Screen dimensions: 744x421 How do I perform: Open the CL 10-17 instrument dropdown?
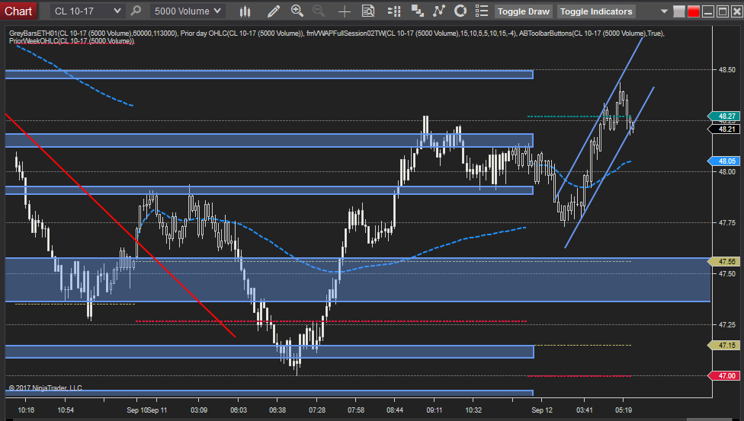click(x=88, y=11)
